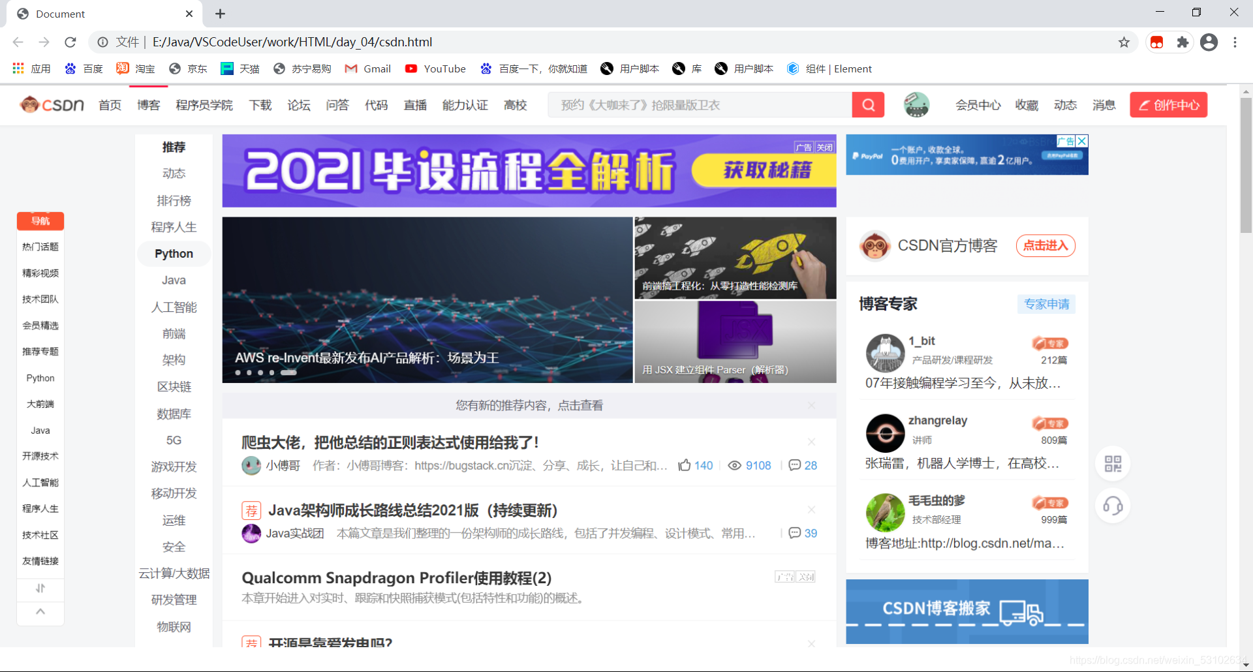The width and height of the screenshot is (1253, 672).
Task: Close the PayPal ad with X
Action: coord(1082,141)
